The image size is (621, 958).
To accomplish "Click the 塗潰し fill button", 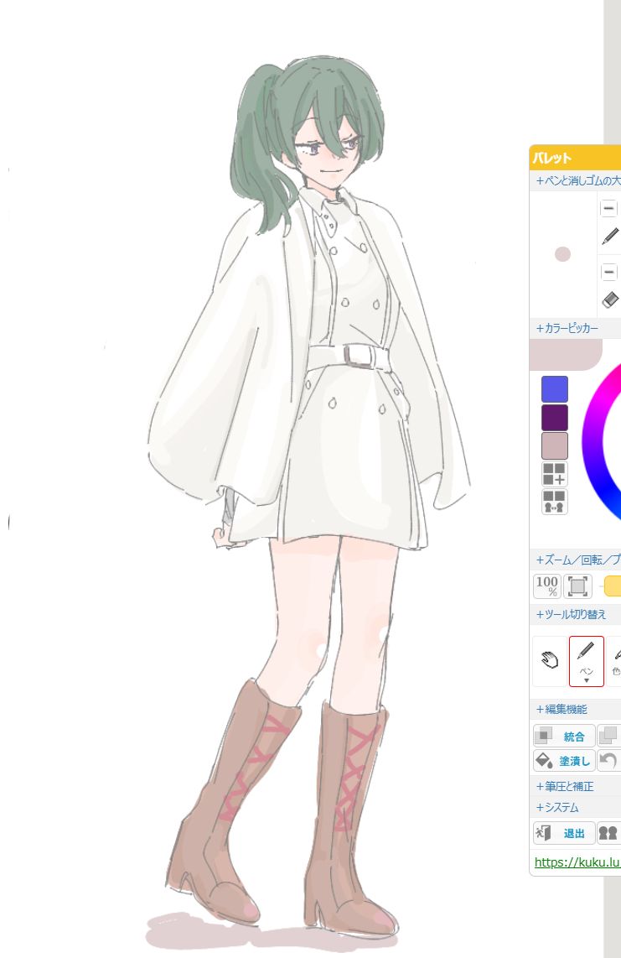I will 564,761.
